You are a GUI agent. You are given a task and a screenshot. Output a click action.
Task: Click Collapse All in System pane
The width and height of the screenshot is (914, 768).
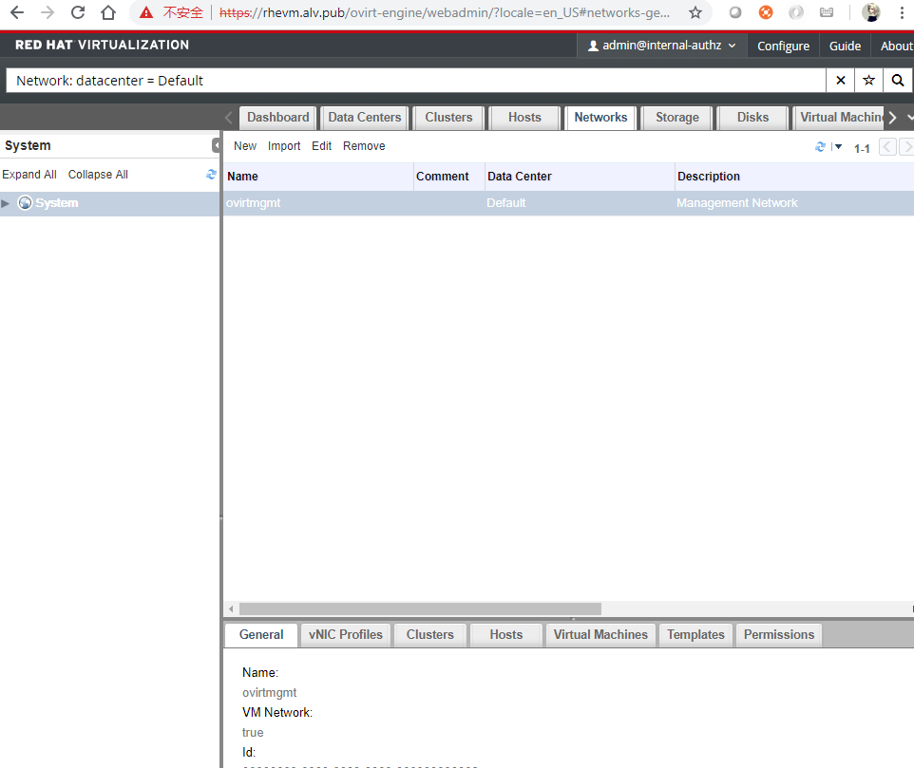click(x=98, y=174)
